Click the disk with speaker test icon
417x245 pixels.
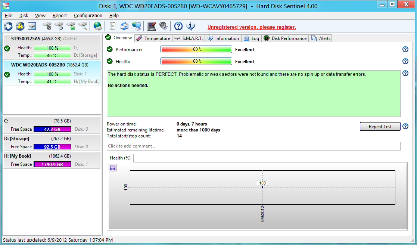47,26
